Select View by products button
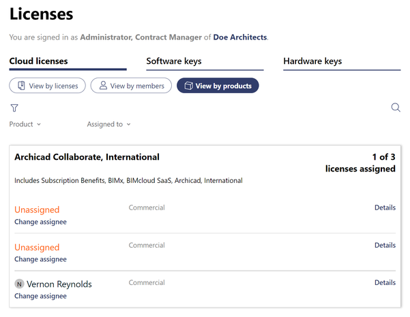The height and width of the screenshot is (317, 410). pyautogui.click(x=218, y=86)
